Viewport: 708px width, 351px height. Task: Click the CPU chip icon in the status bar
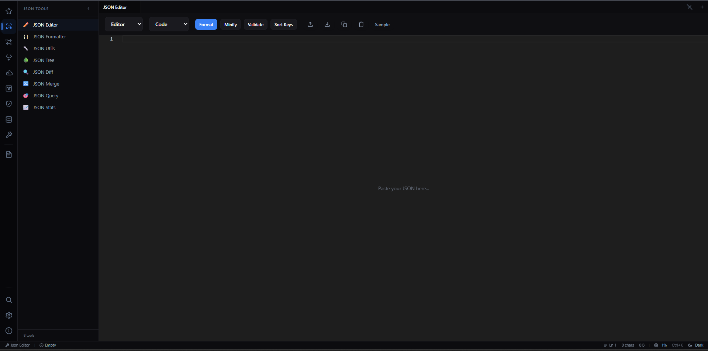[656, 345]
